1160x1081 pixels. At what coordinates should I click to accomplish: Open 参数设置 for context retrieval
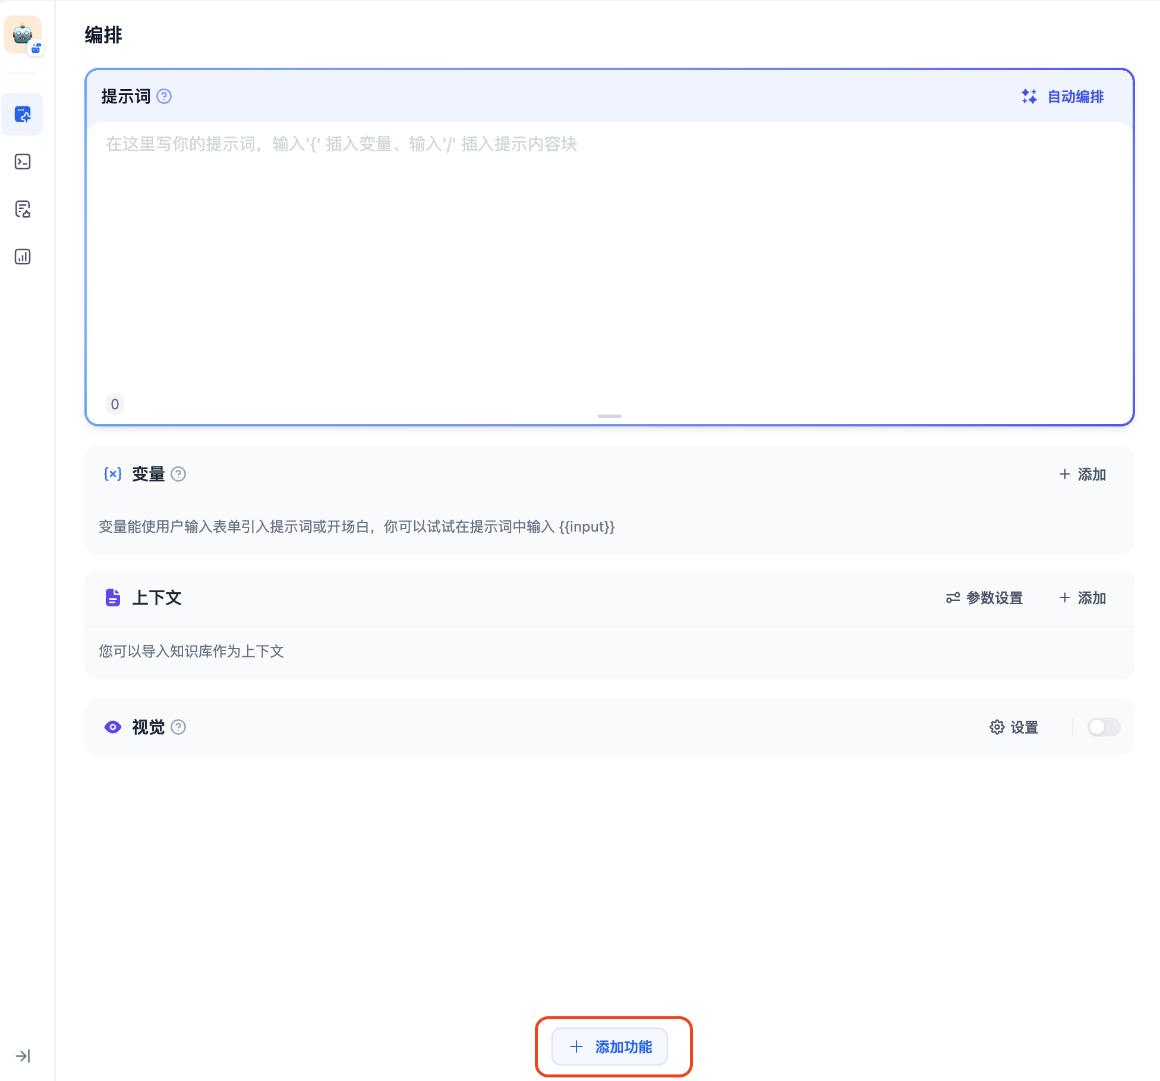pos(985,598)
